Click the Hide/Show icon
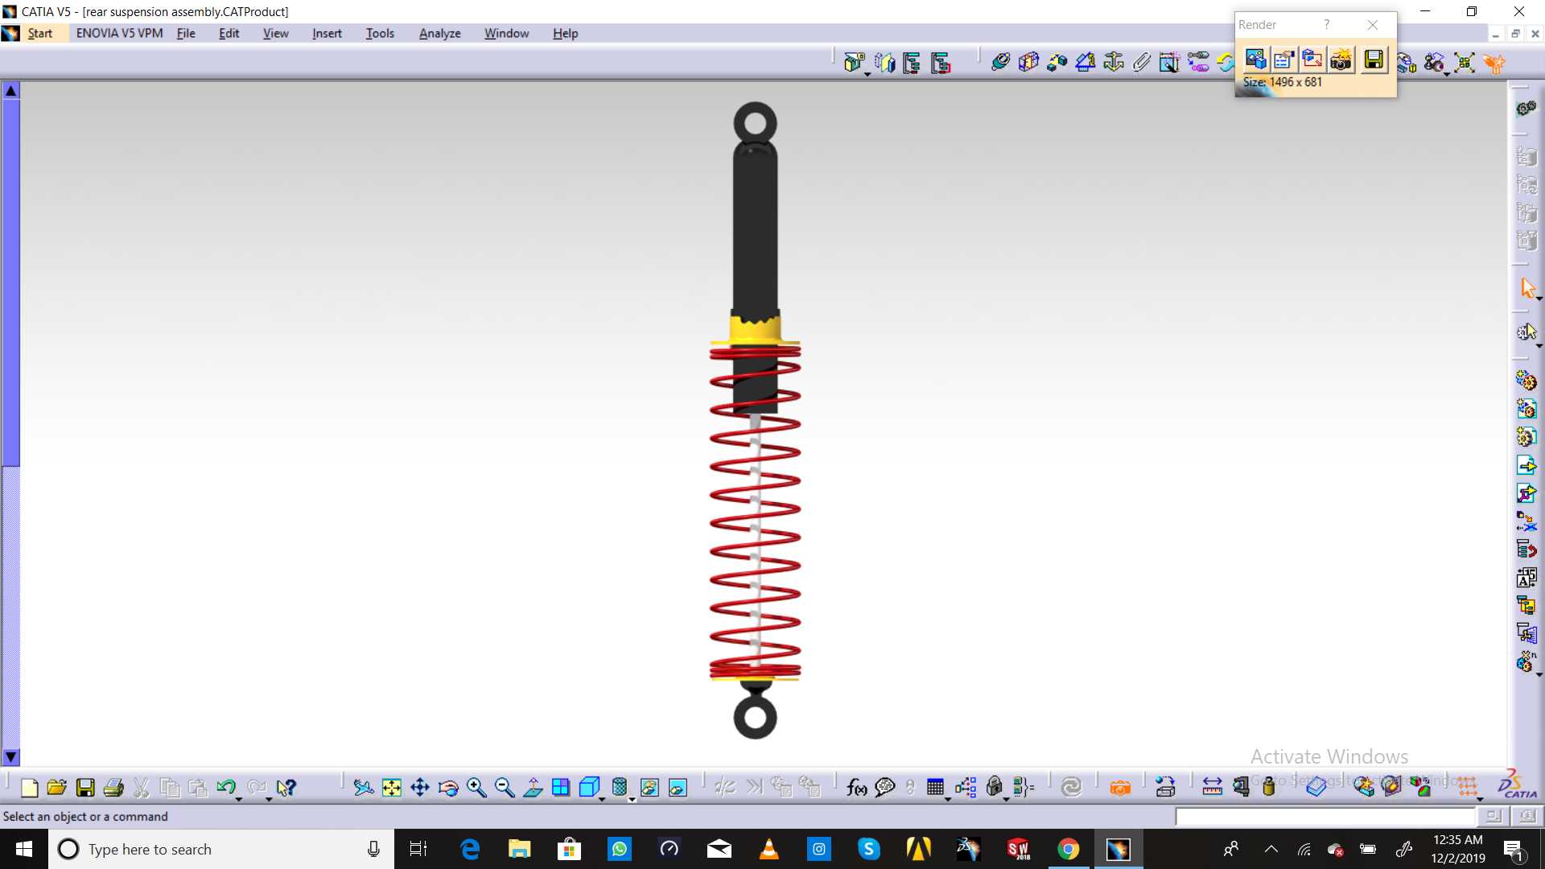 649,788
